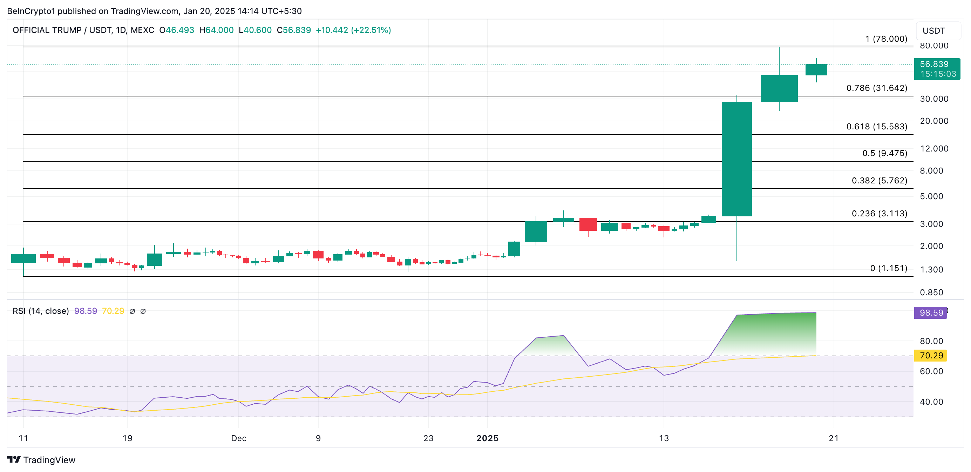This screenshot has width=971, height=472.
Task: Click the TradingView logo icon
Action: 14,460
